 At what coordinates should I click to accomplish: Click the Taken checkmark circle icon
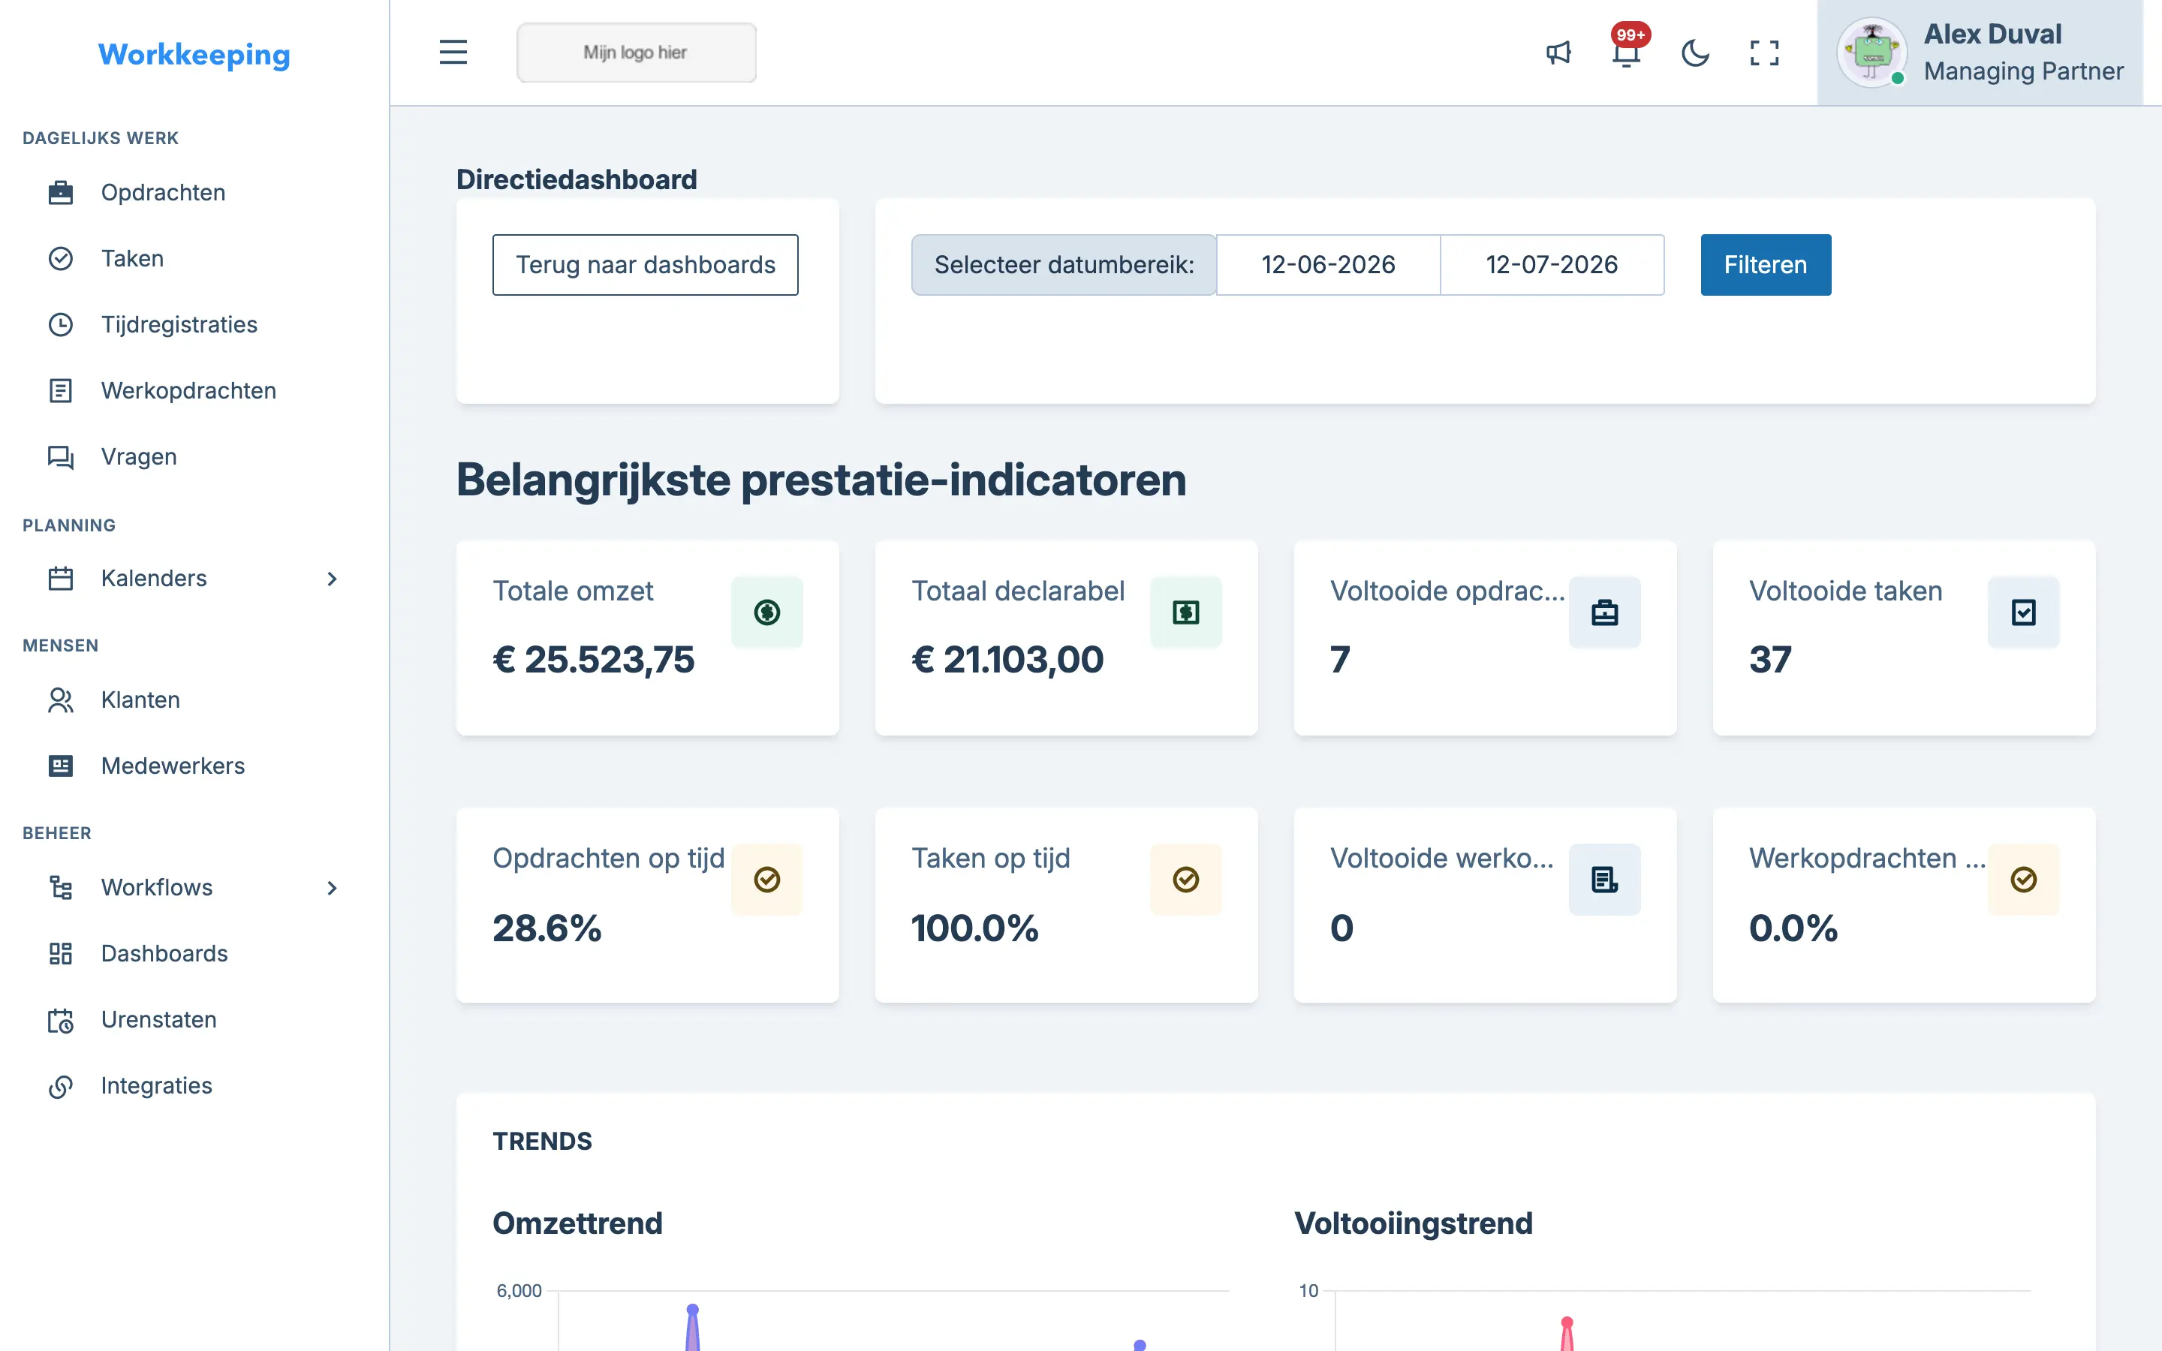click(x=61, y=258)
